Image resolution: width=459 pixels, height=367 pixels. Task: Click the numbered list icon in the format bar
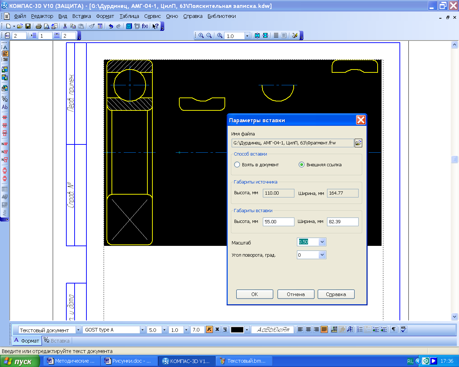360,329
